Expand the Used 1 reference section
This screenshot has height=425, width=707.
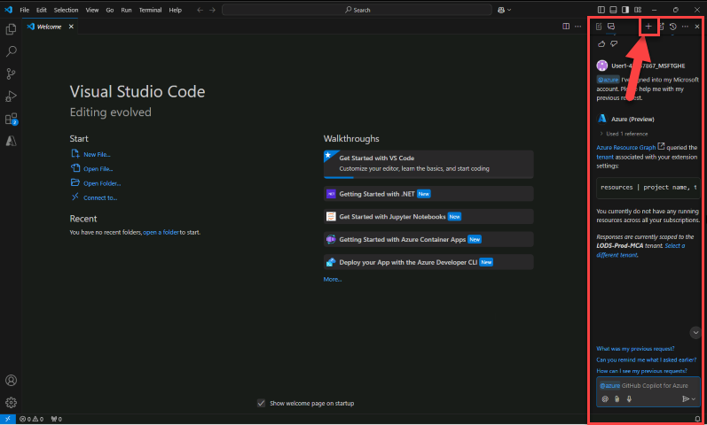(624, 133)
